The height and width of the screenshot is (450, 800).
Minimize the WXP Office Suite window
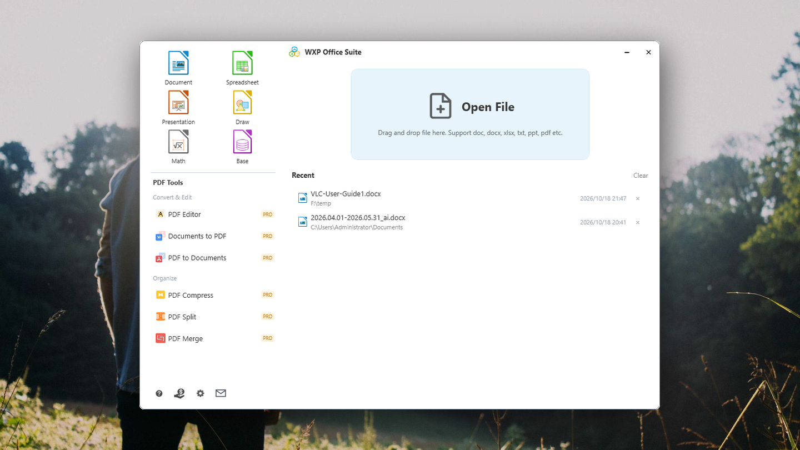(x=627, y=52)
